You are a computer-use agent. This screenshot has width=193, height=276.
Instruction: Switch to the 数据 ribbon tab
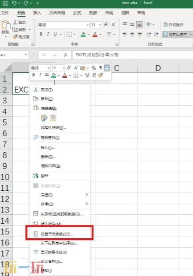[x=93, y=13]
